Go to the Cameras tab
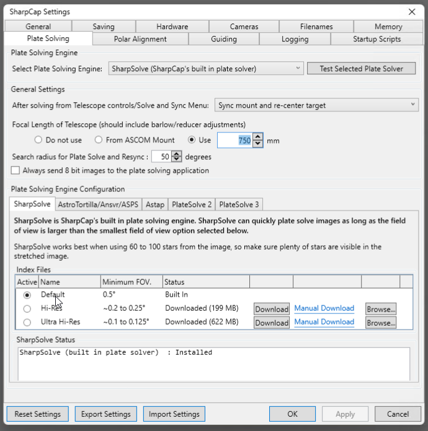 pyautogui.click(x=244, y=27)
